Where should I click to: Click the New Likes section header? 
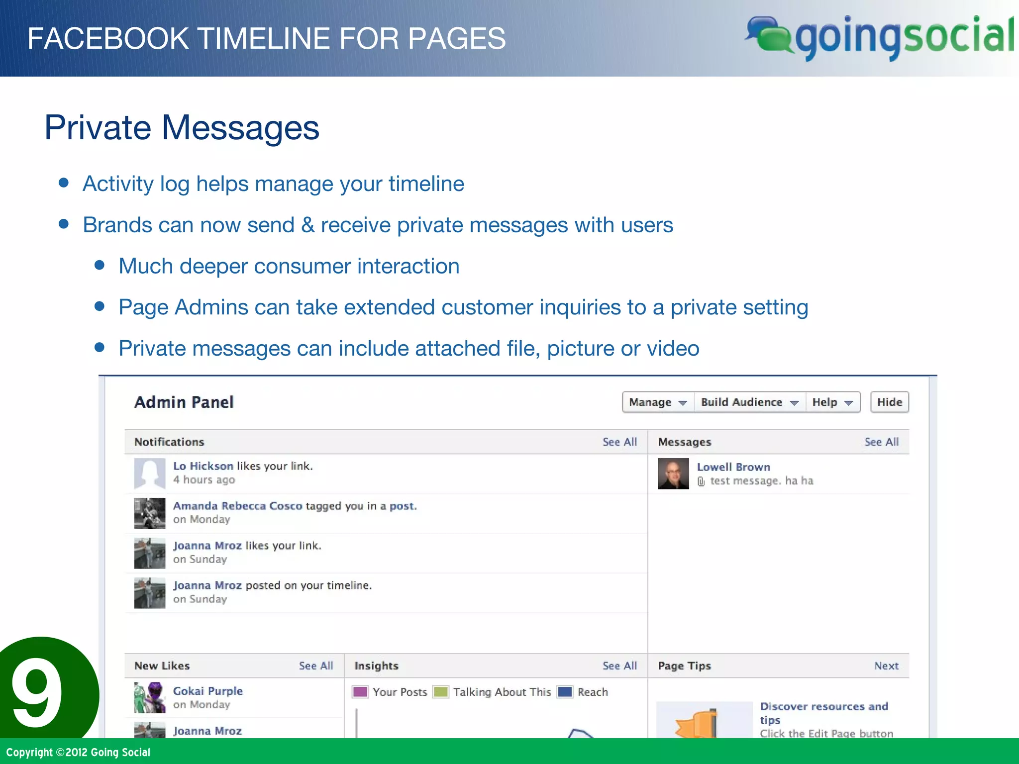162,666
